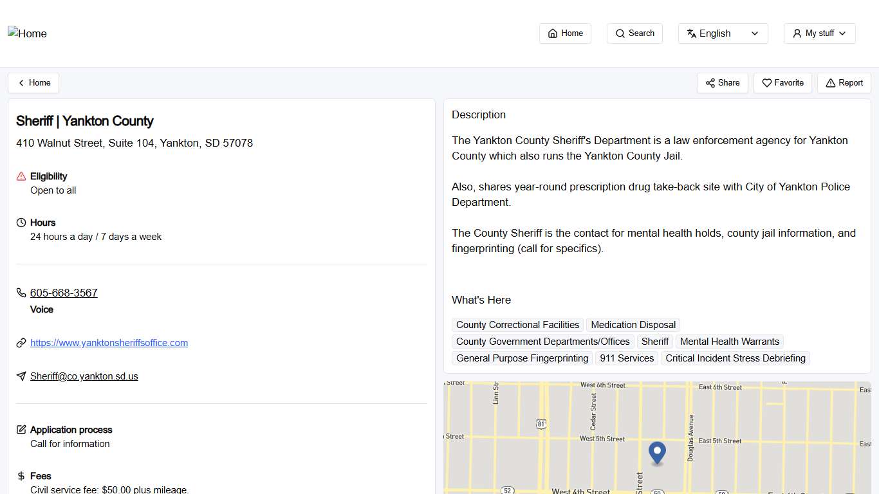This screenshot has width=879, height=494.
Task: Click the heart icon to Favorite this listing
Action: 766,83
